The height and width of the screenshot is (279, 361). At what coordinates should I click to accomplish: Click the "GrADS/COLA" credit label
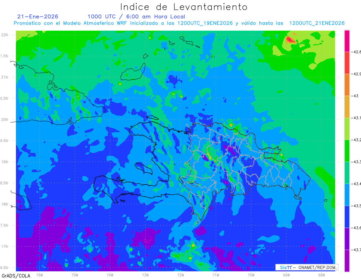pyautogui.click(x=16, y=275)
